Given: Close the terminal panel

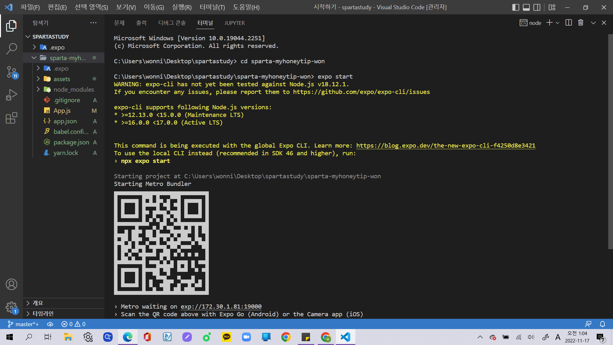Looking at the screenshot, I should point(604,23).
